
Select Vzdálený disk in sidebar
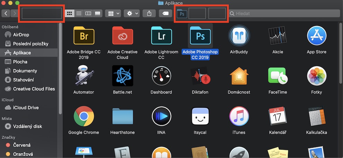pos(29,126)
